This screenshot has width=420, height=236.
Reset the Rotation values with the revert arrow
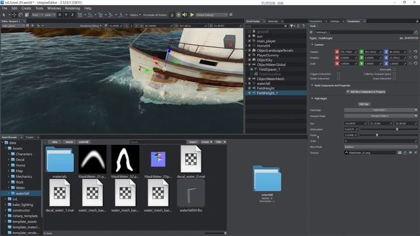(x=415, y=58)
